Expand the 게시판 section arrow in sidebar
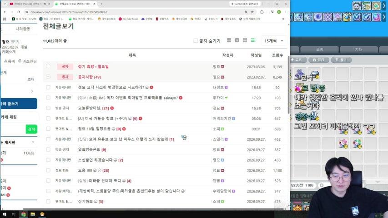Viewport: 388px width, 218px height. point(33,142)
